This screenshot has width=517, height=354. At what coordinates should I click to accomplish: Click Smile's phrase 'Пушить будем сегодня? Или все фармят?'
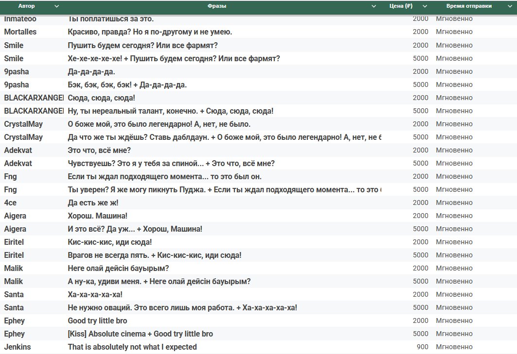coord(143,45)
